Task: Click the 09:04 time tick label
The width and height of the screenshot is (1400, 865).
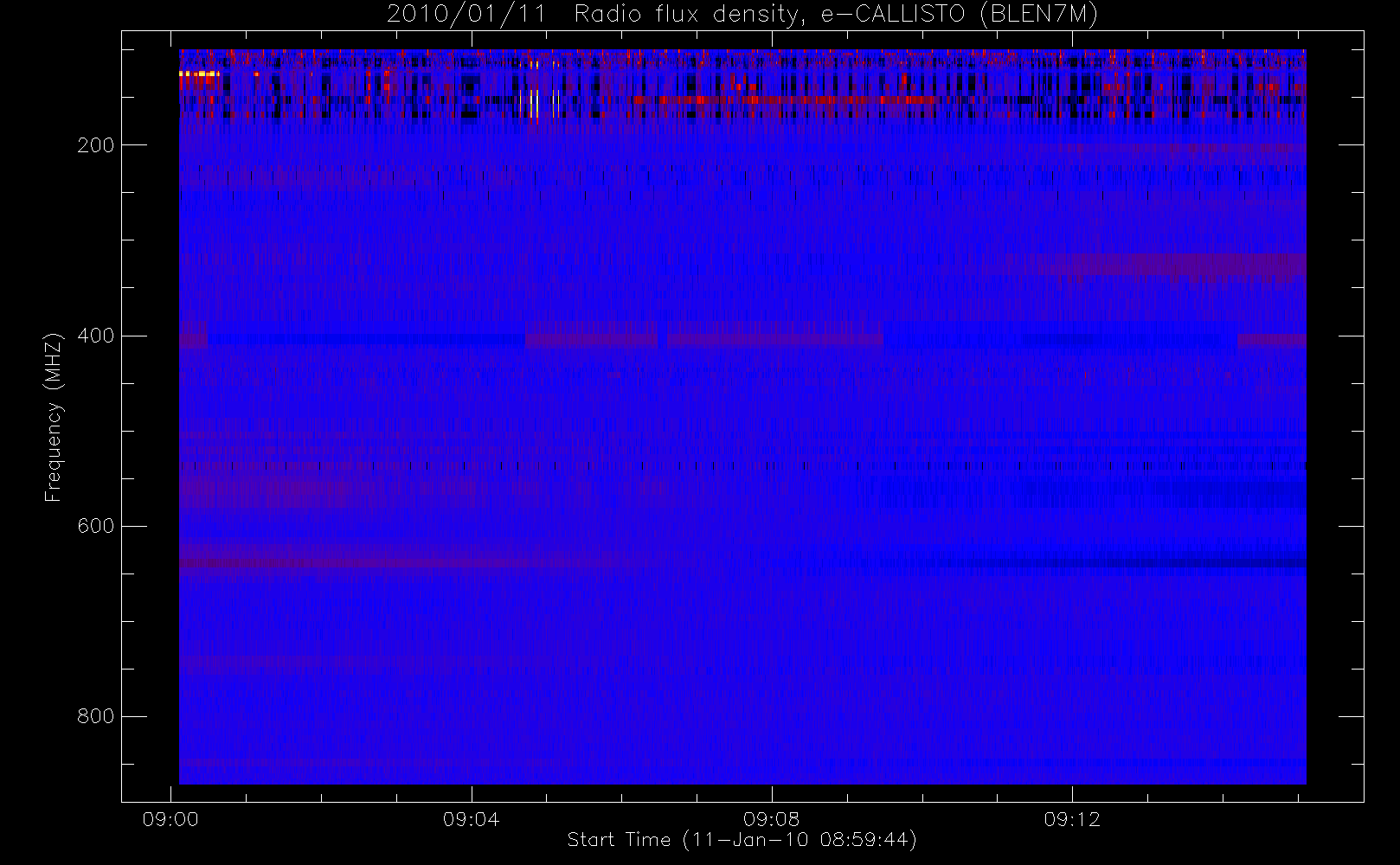Action: [471, 819]
